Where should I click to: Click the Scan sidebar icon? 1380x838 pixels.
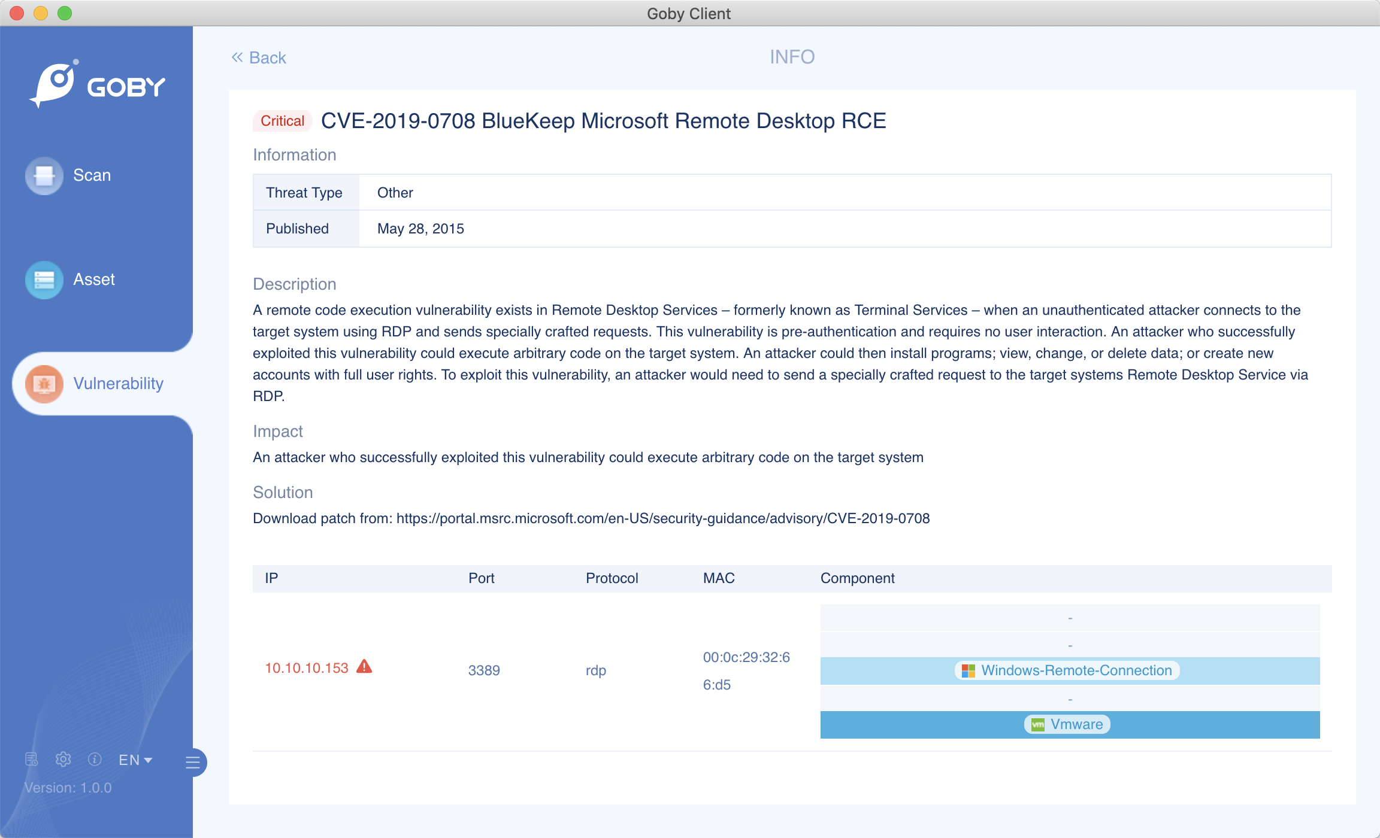click(x=44, y=175)
